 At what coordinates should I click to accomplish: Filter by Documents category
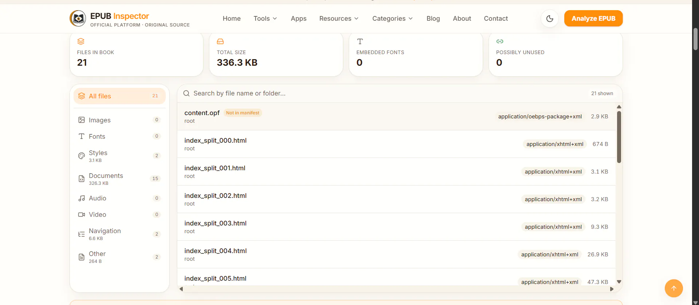[x=119, y=179]
